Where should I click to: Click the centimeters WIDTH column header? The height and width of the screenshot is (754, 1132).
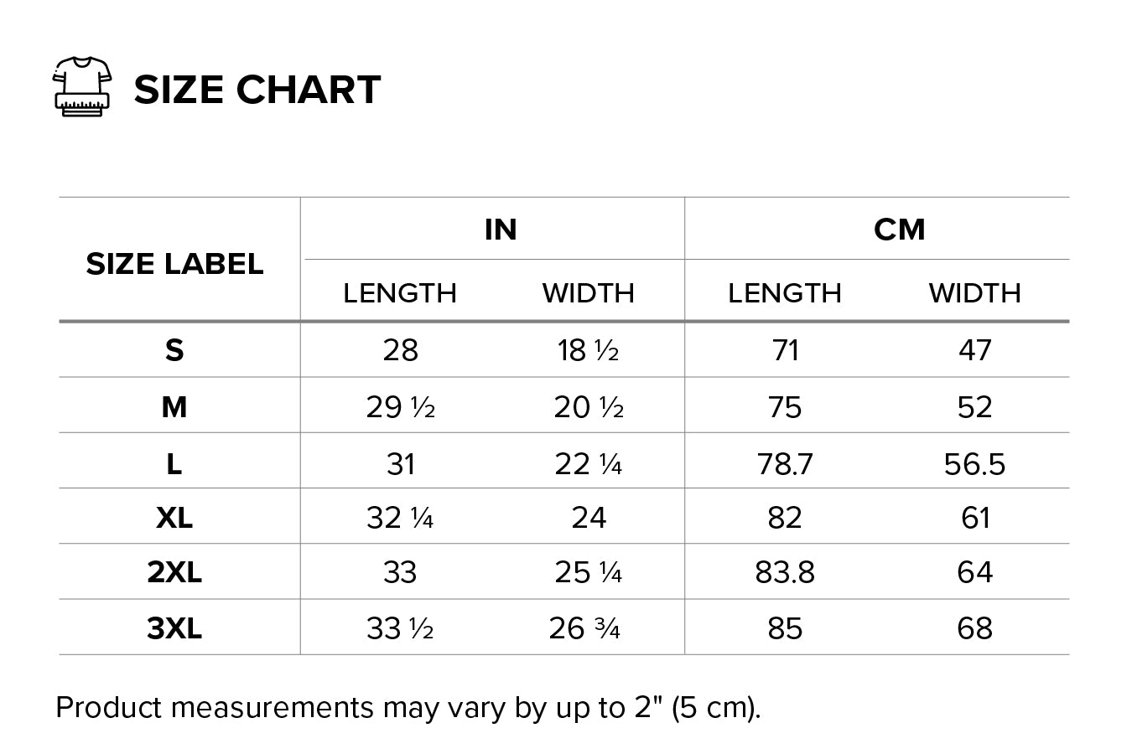pos(974,292)
